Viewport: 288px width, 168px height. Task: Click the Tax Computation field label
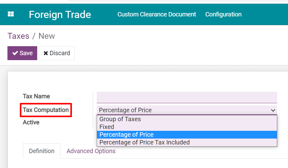pyautogui.click(x=46, y=110)
